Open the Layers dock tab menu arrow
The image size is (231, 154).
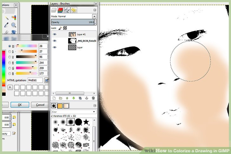coord(95,10)
